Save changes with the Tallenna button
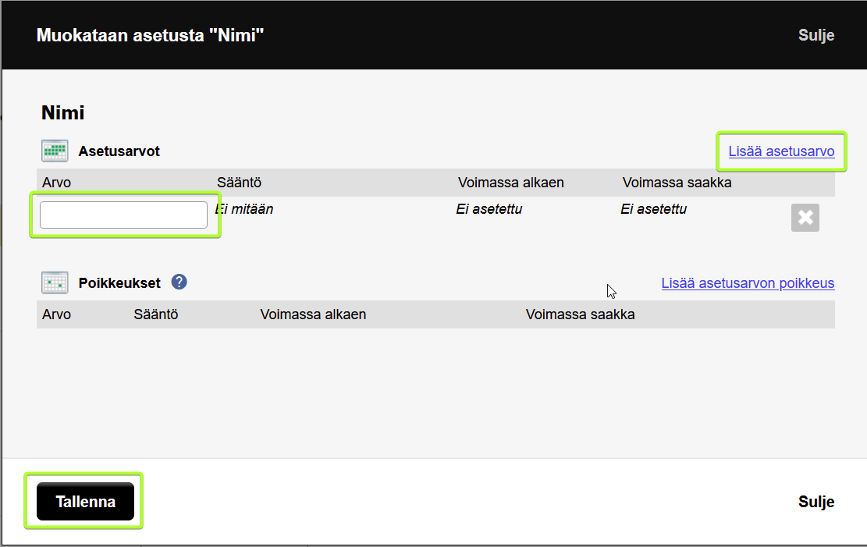 [x=85, y=501]
